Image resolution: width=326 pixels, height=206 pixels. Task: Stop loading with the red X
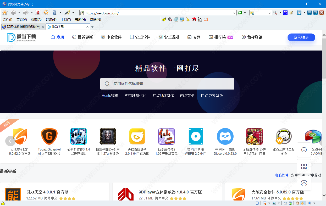pos(38,13)
